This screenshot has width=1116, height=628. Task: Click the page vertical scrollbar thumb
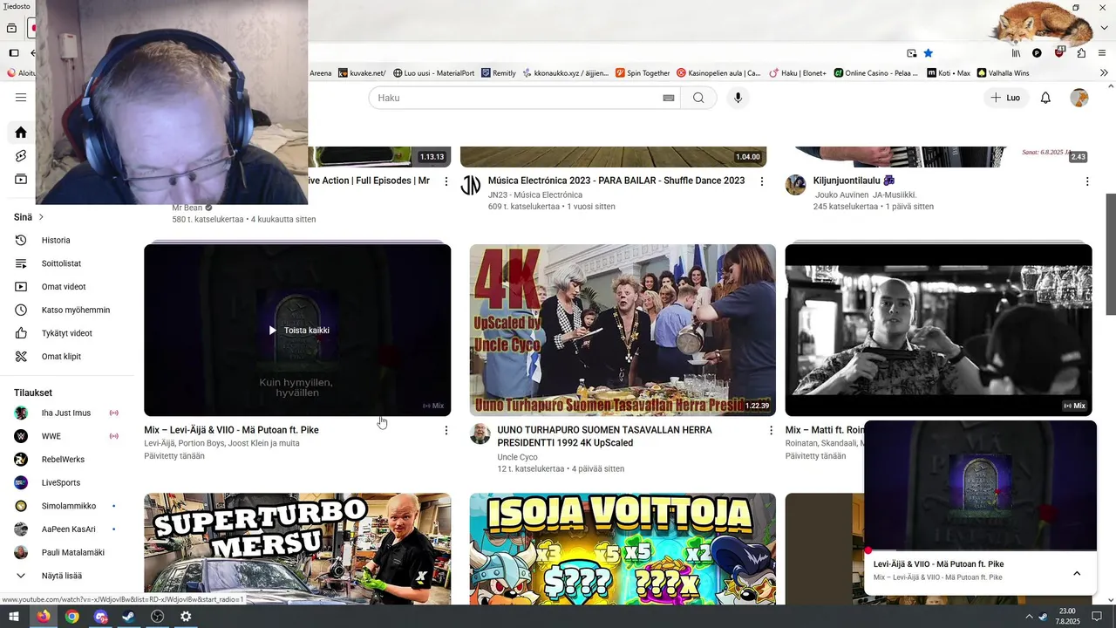[x=1111, y=254]
